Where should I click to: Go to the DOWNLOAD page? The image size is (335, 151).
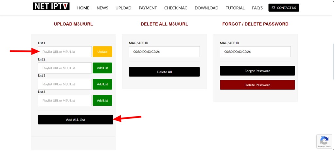206,8
